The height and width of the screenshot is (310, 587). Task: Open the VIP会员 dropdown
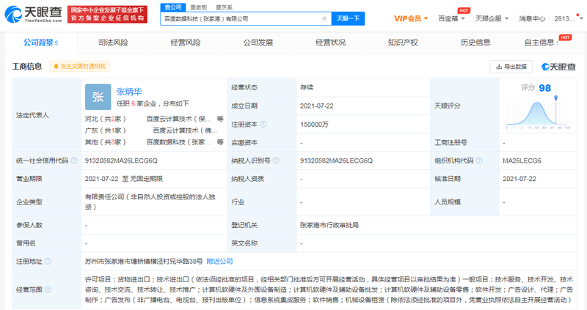click(x=411, y=18)
